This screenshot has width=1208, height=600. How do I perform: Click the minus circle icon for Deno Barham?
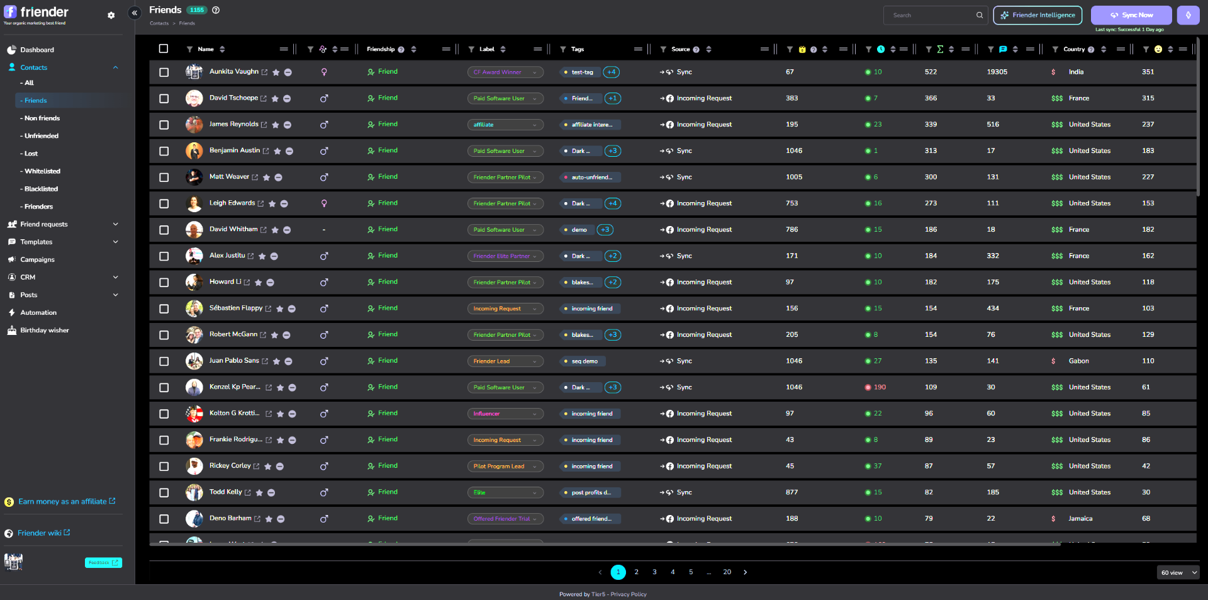coord(281,519)
